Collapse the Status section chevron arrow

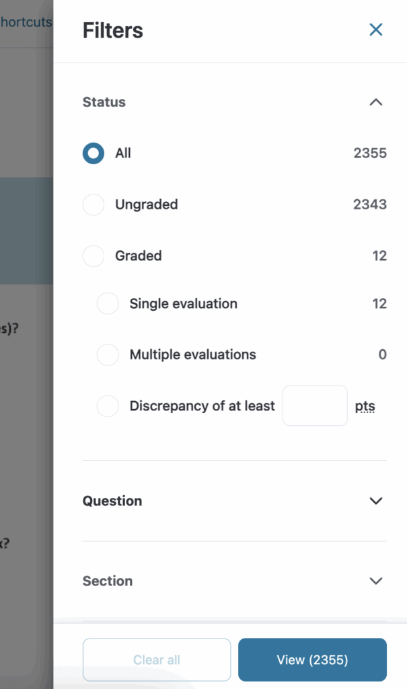tap(376, 102)
